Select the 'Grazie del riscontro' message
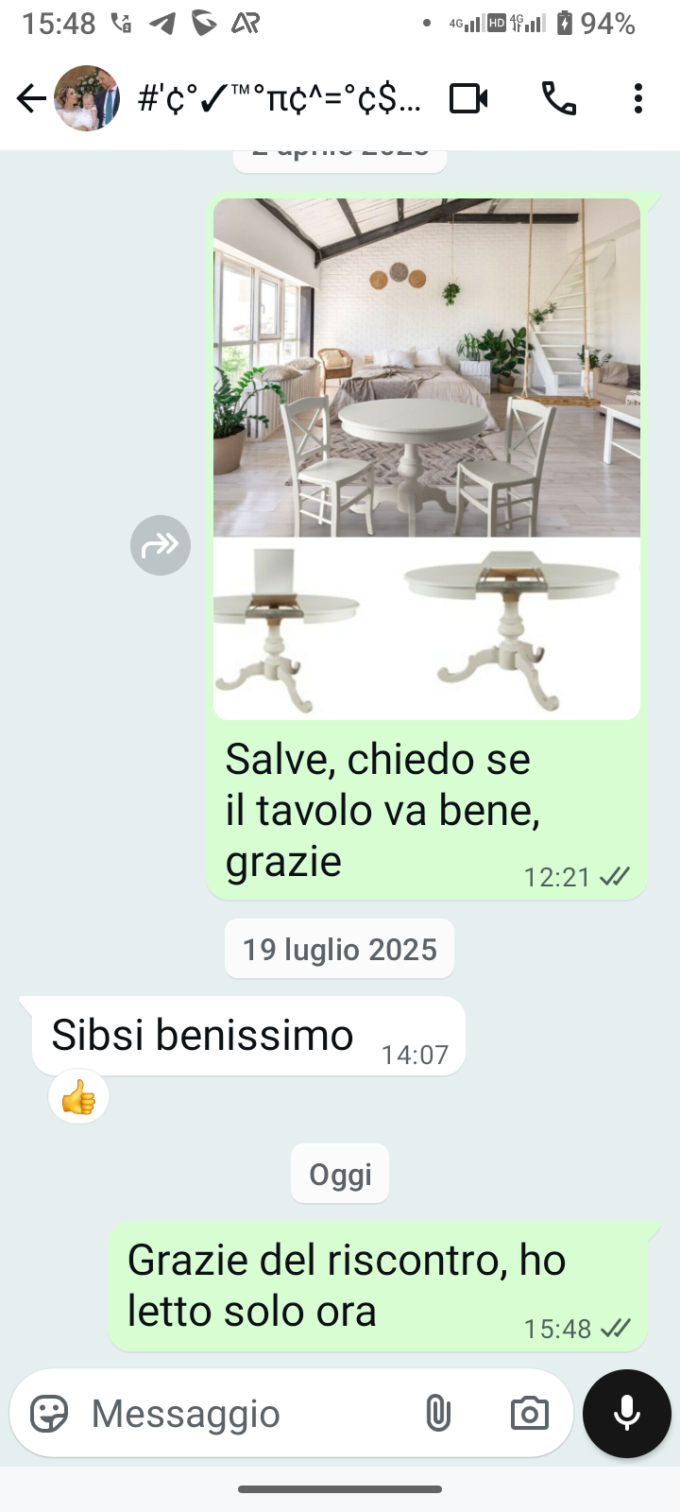 [378, 1286]
